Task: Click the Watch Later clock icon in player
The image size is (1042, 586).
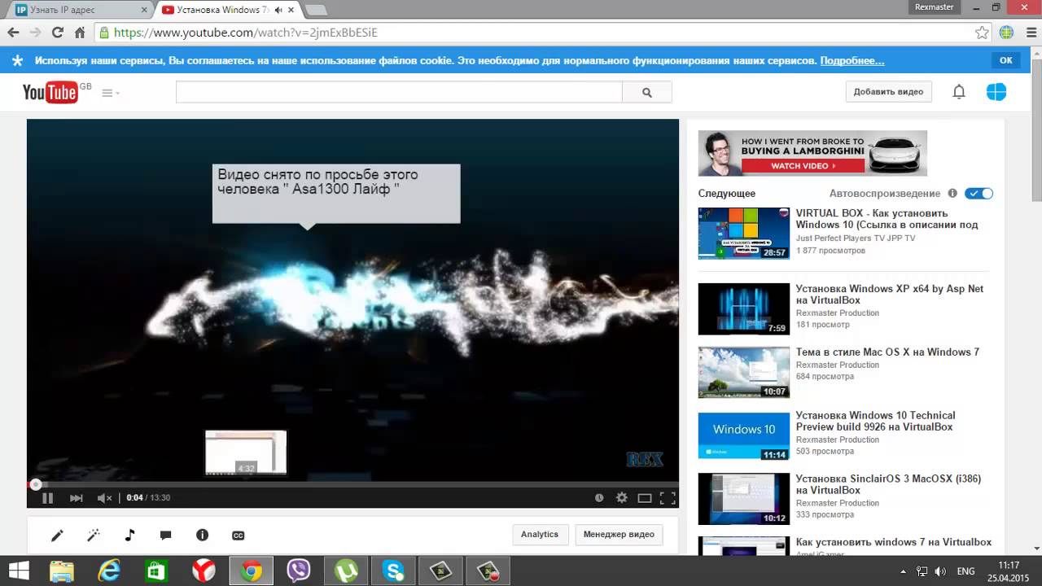Action: point(599,498)
